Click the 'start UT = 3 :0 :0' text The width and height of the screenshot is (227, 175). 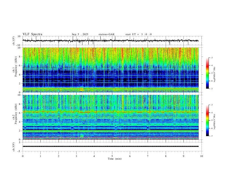click(x=138, y=34)
